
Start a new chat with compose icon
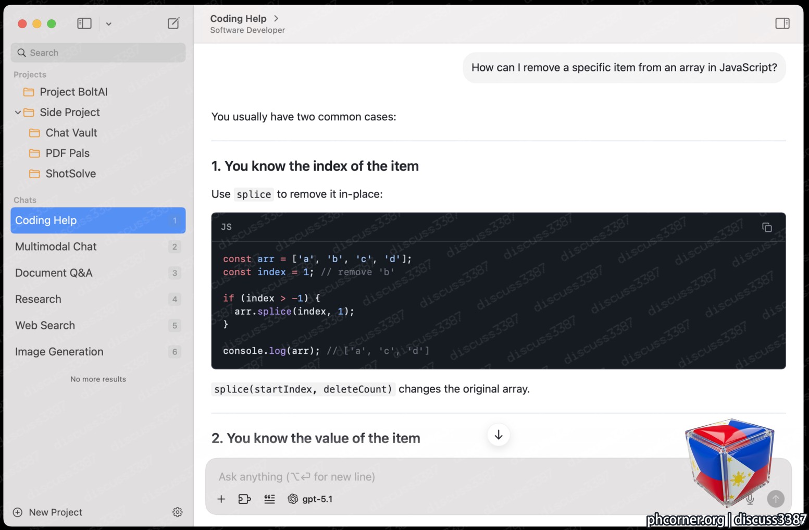click(173, 23)
